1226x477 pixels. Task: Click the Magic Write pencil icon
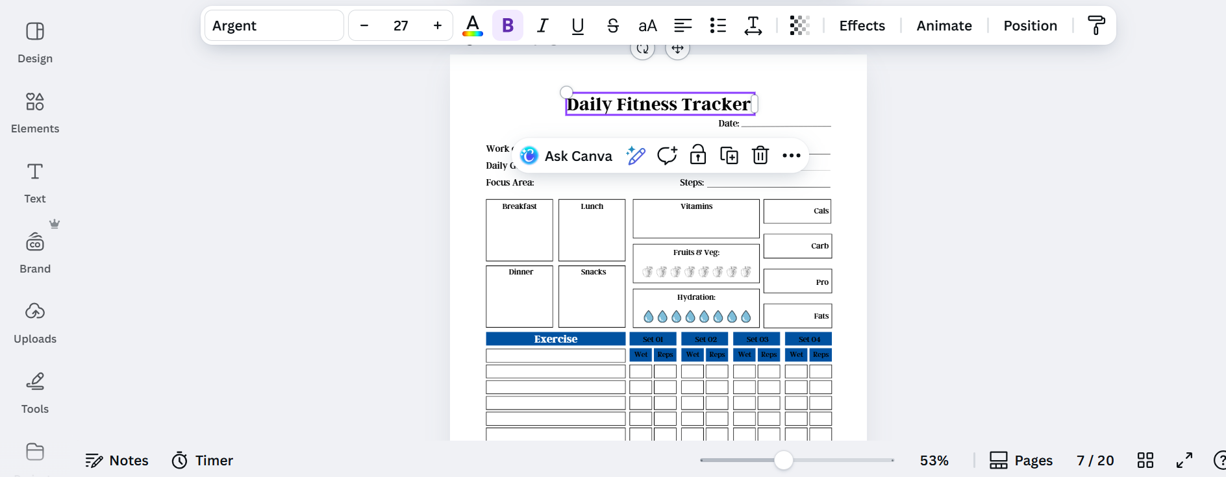pyautogui.click(x=636, y=156)
